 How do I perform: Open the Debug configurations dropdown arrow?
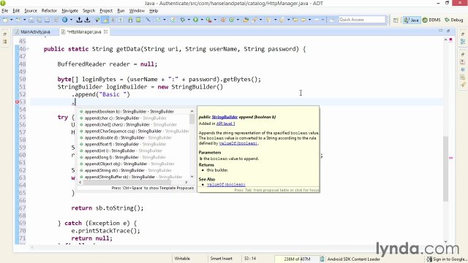(189, 20)
